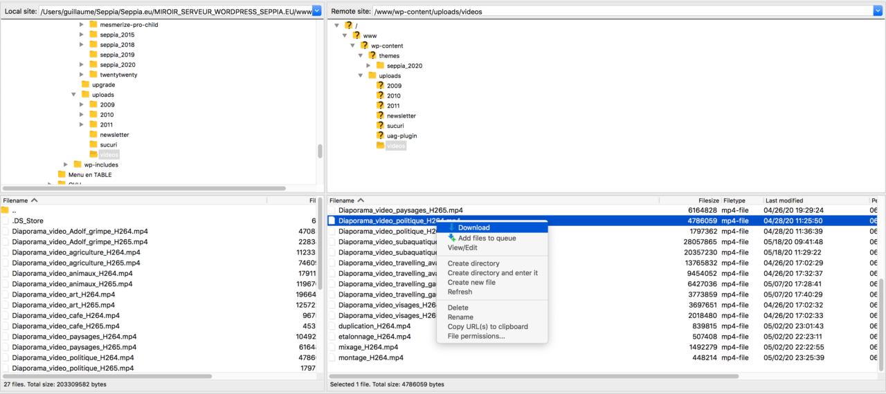This screenshot has width=886, height=394.
Task: Click the uag-plugin folder icon in remote tree
Action: tap(380, 135)
